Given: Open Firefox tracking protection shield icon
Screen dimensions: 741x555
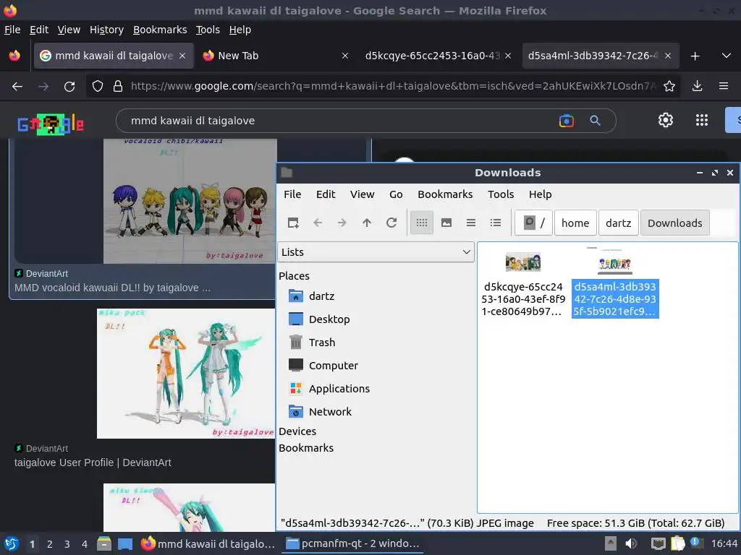Looking at the screenshot, I should click(98, 87).
